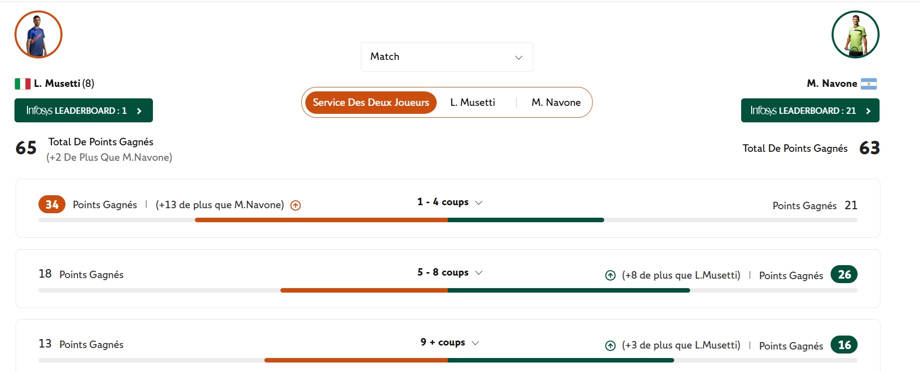Click M. Navone's player photo avatar

pos(855,34)
